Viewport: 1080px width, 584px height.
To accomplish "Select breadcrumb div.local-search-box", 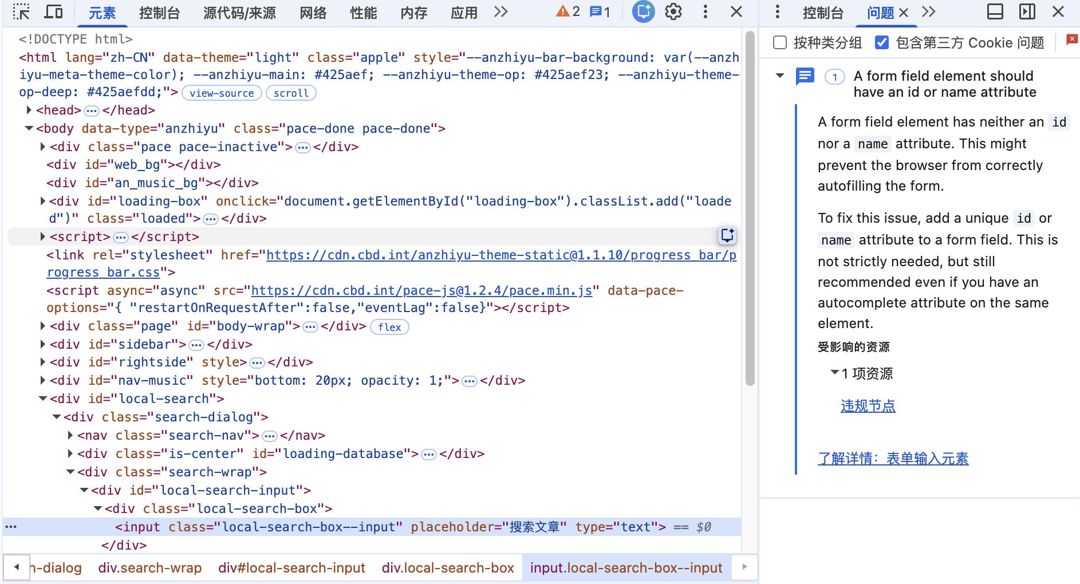I will [448, 568].
